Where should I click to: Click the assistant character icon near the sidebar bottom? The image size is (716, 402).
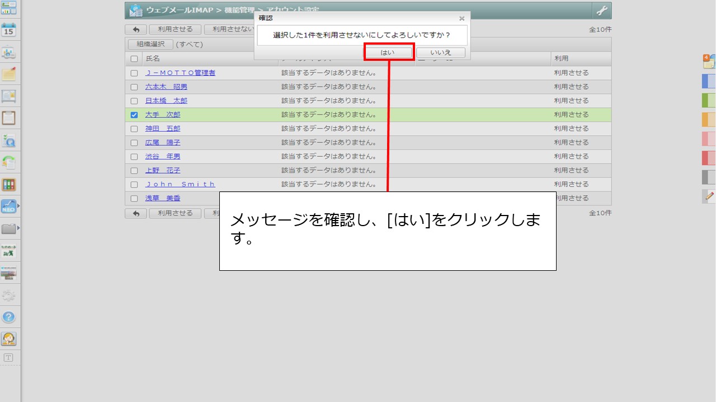8,337
